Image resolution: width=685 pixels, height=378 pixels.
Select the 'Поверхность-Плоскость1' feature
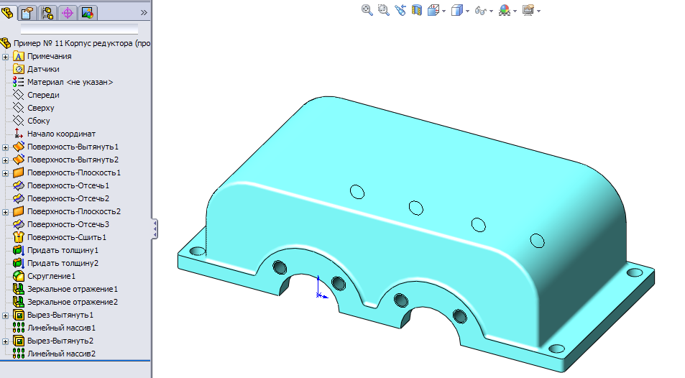click(74, 172)
